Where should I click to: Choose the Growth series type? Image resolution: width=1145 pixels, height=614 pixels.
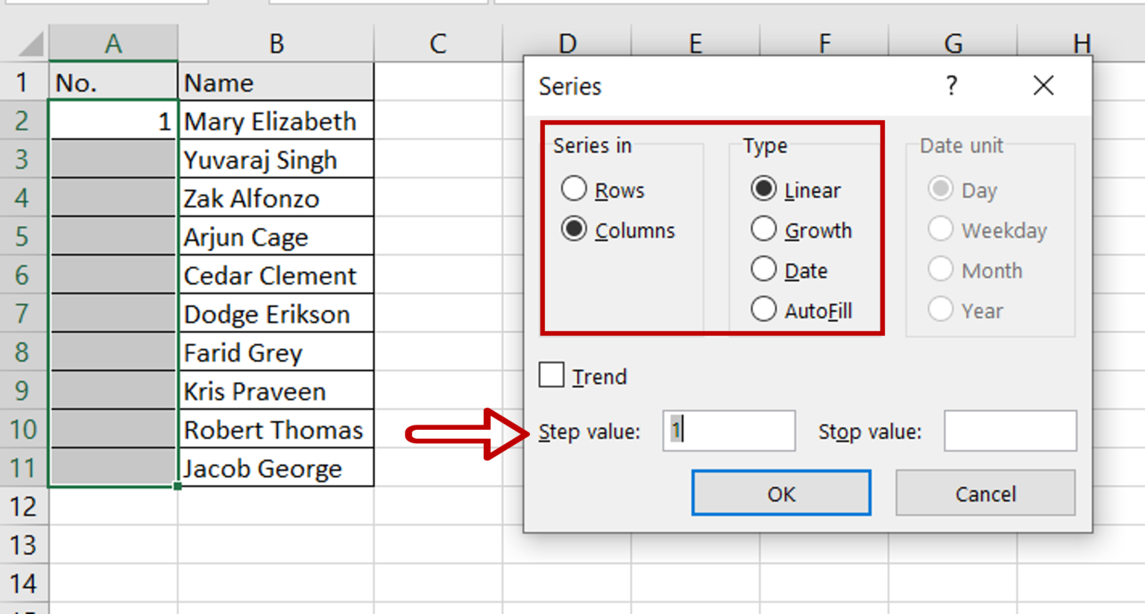[764, 230]
